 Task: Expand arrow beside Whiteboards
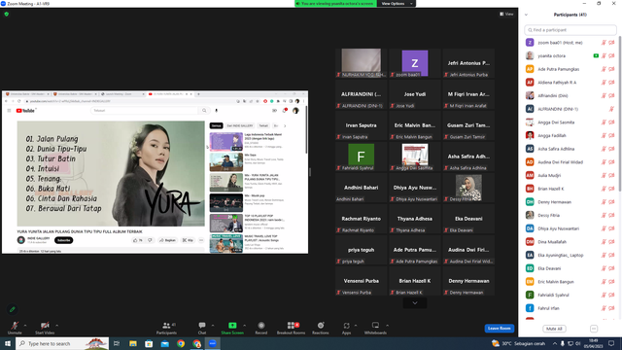coord(387,326)
